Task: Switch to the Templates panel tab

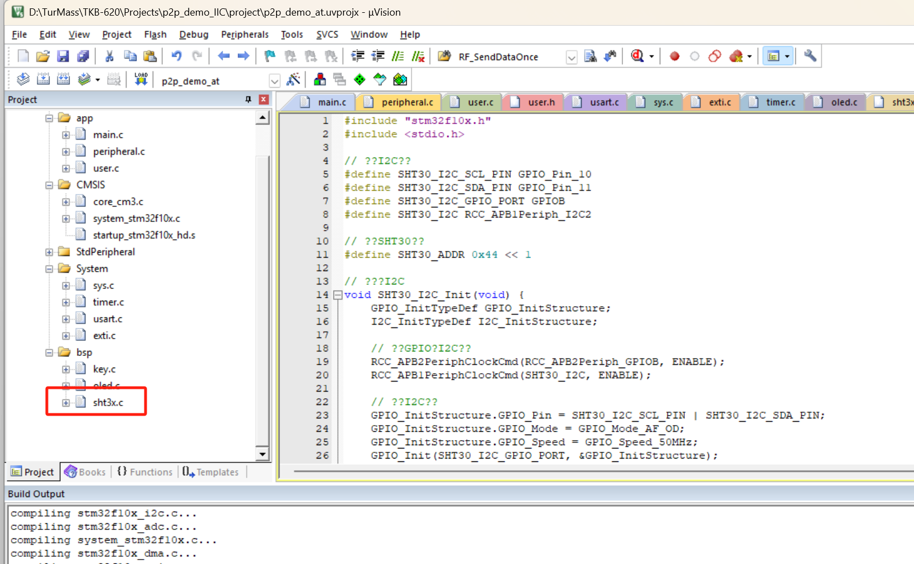Action: 211,472
